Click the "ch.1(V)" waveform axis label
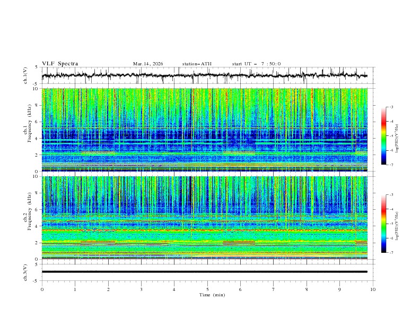Screen dimensions: 420x325 [x=25, y=75]
